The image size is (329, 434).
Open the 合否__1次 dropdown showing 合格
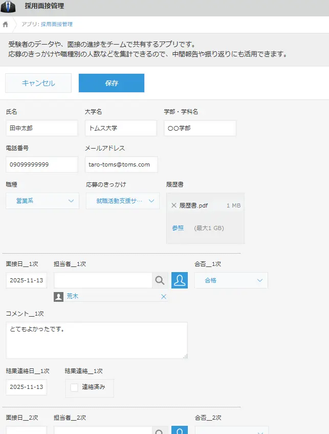pos(231,280)
